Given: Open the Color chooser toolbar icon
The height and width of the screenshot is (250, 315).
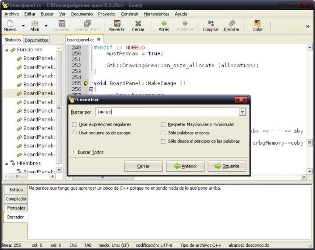Looking at the screenshot, I should click(x=258, y=23).
